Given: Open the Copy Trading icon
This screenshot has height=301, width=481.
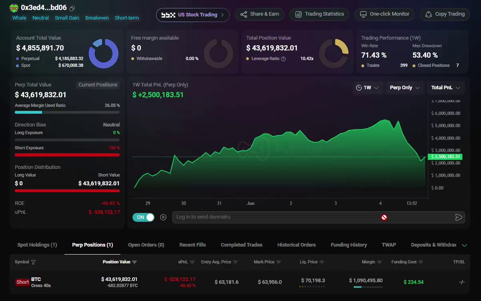Looking at the screenshot, I should [428, 14].
